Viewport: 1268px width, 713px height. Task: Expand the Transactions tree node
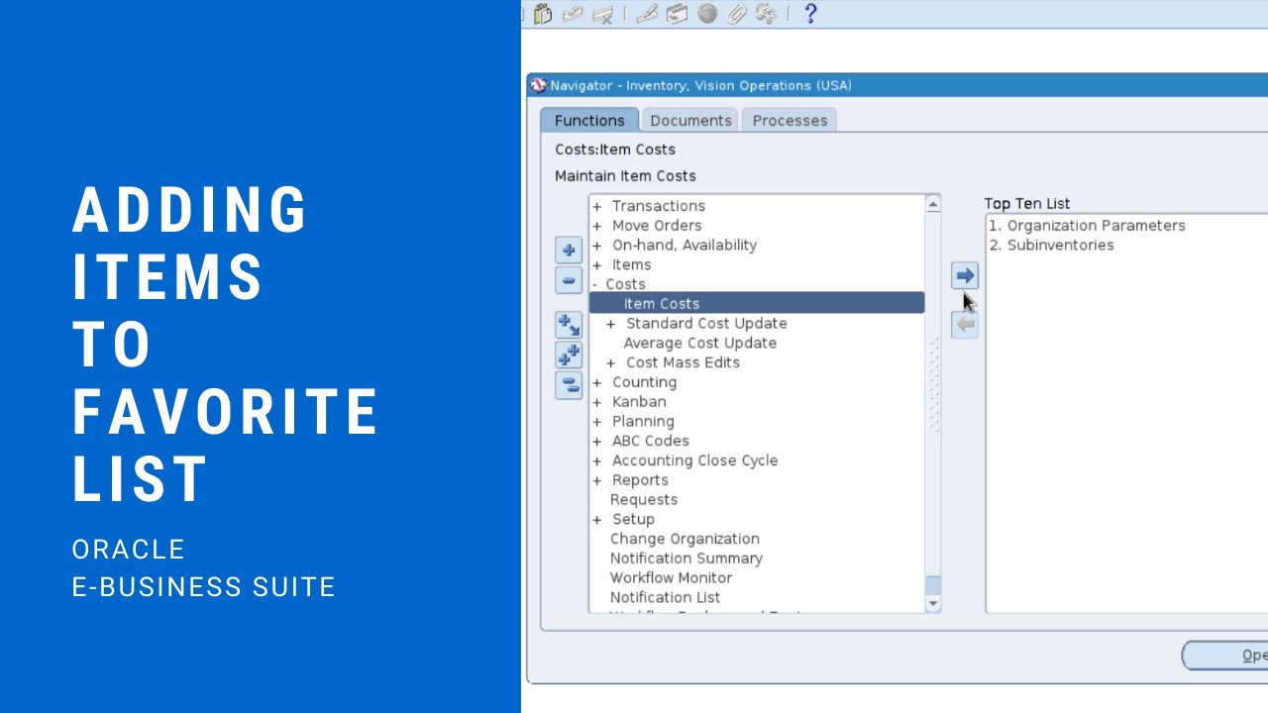(597, 206)
